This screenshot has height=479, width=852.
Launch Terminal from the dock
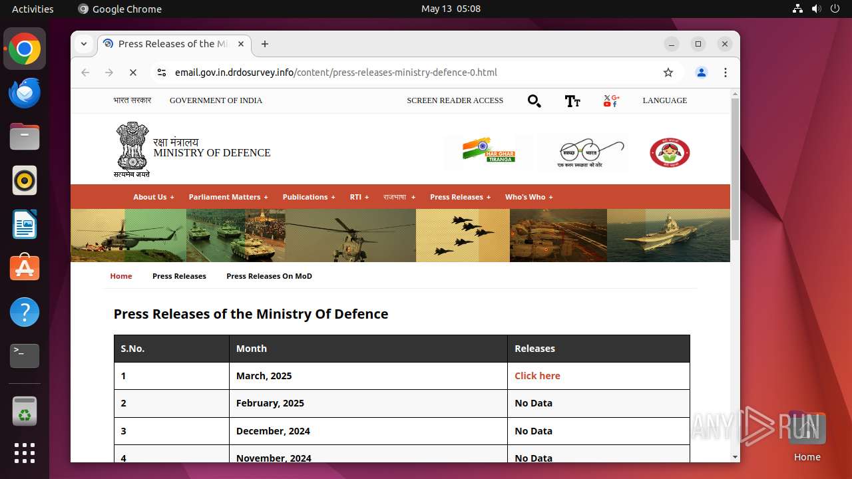25,356
